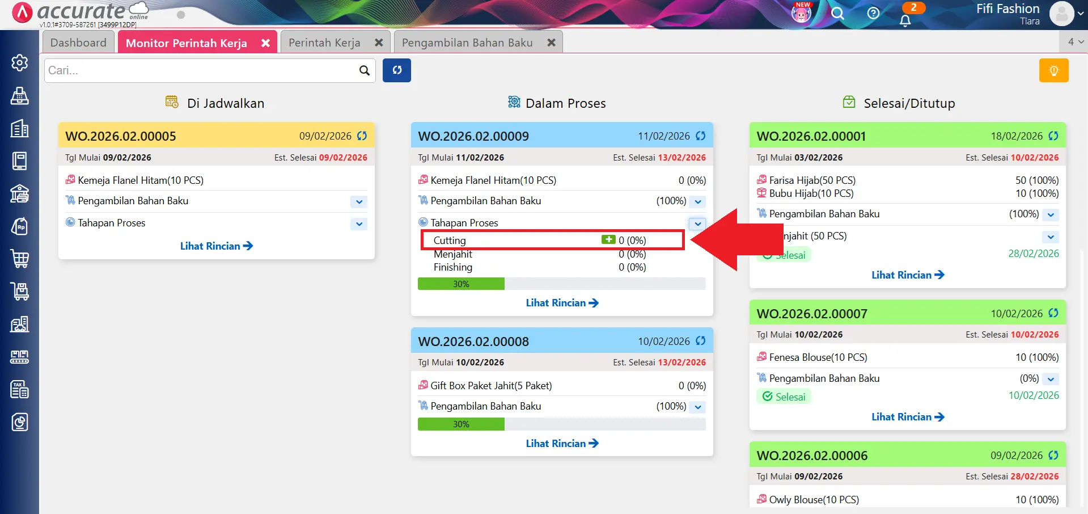The image size is (1088, 514).
Task: Open the help question mark icon
Action: [873, 13]
